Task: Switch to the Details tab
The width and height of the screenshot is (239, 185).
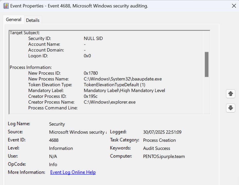Action: (33, 20)
